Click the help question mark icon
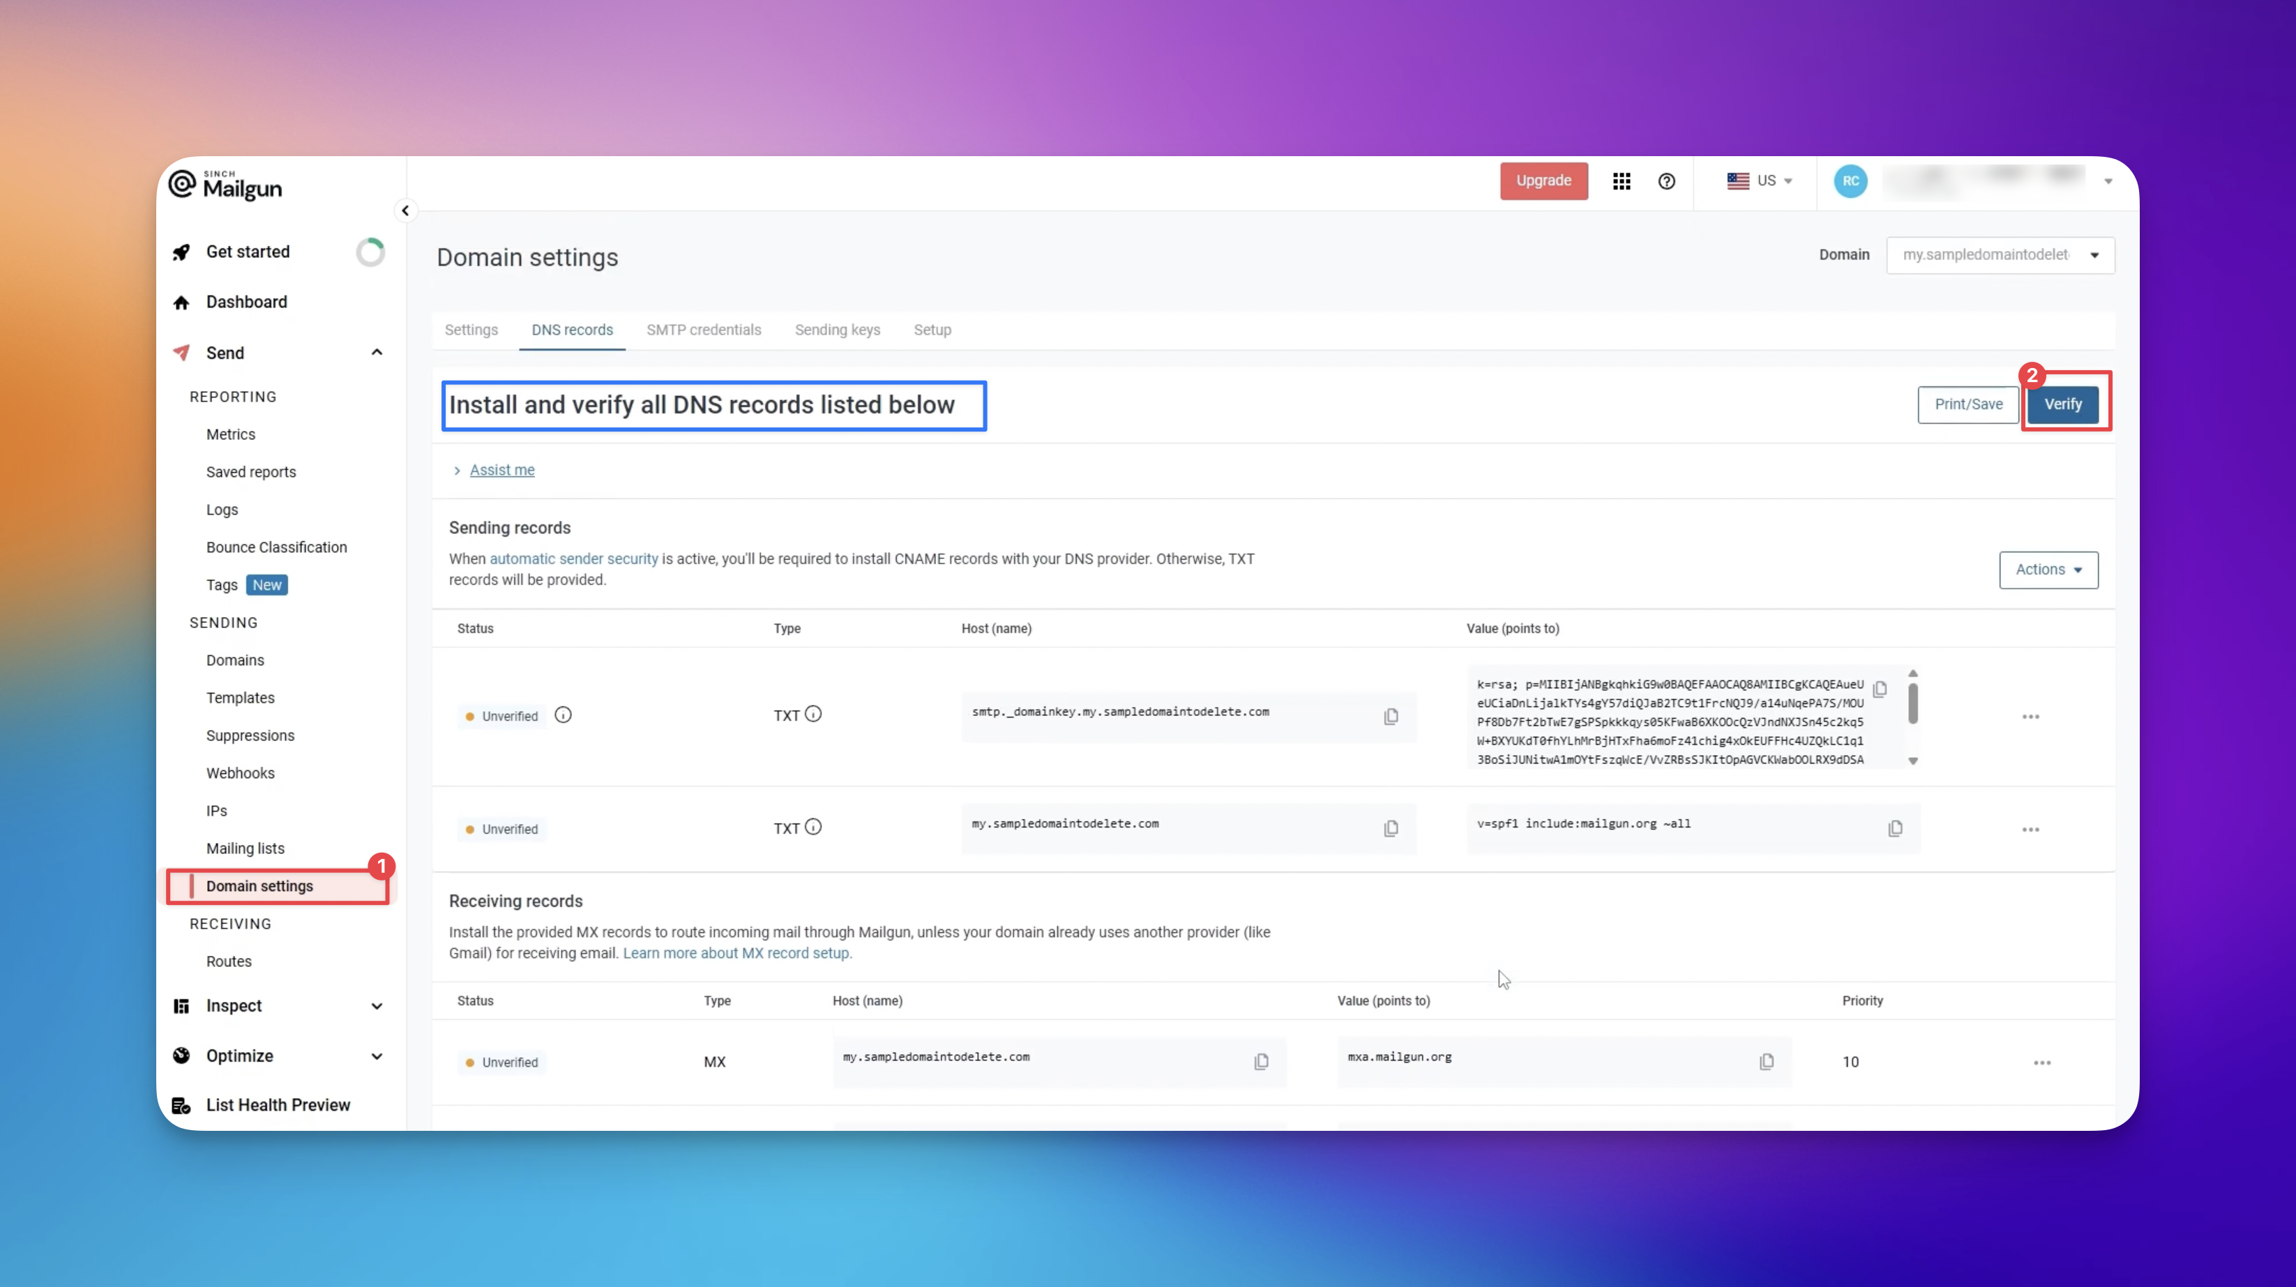Image resolution: width=2296 pixels, height=1287 pixels. [x=1666, y=181]
